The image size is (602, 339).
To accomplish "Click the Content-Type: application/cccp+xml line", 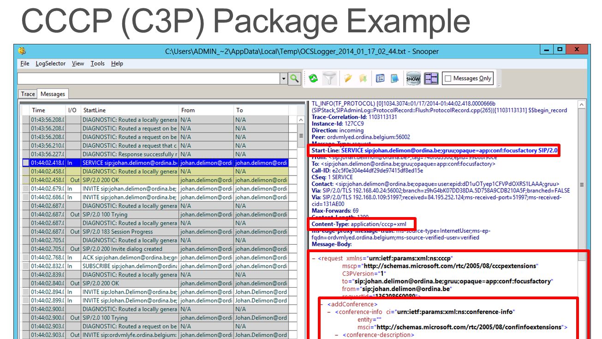I will click(x=359, y=224).
